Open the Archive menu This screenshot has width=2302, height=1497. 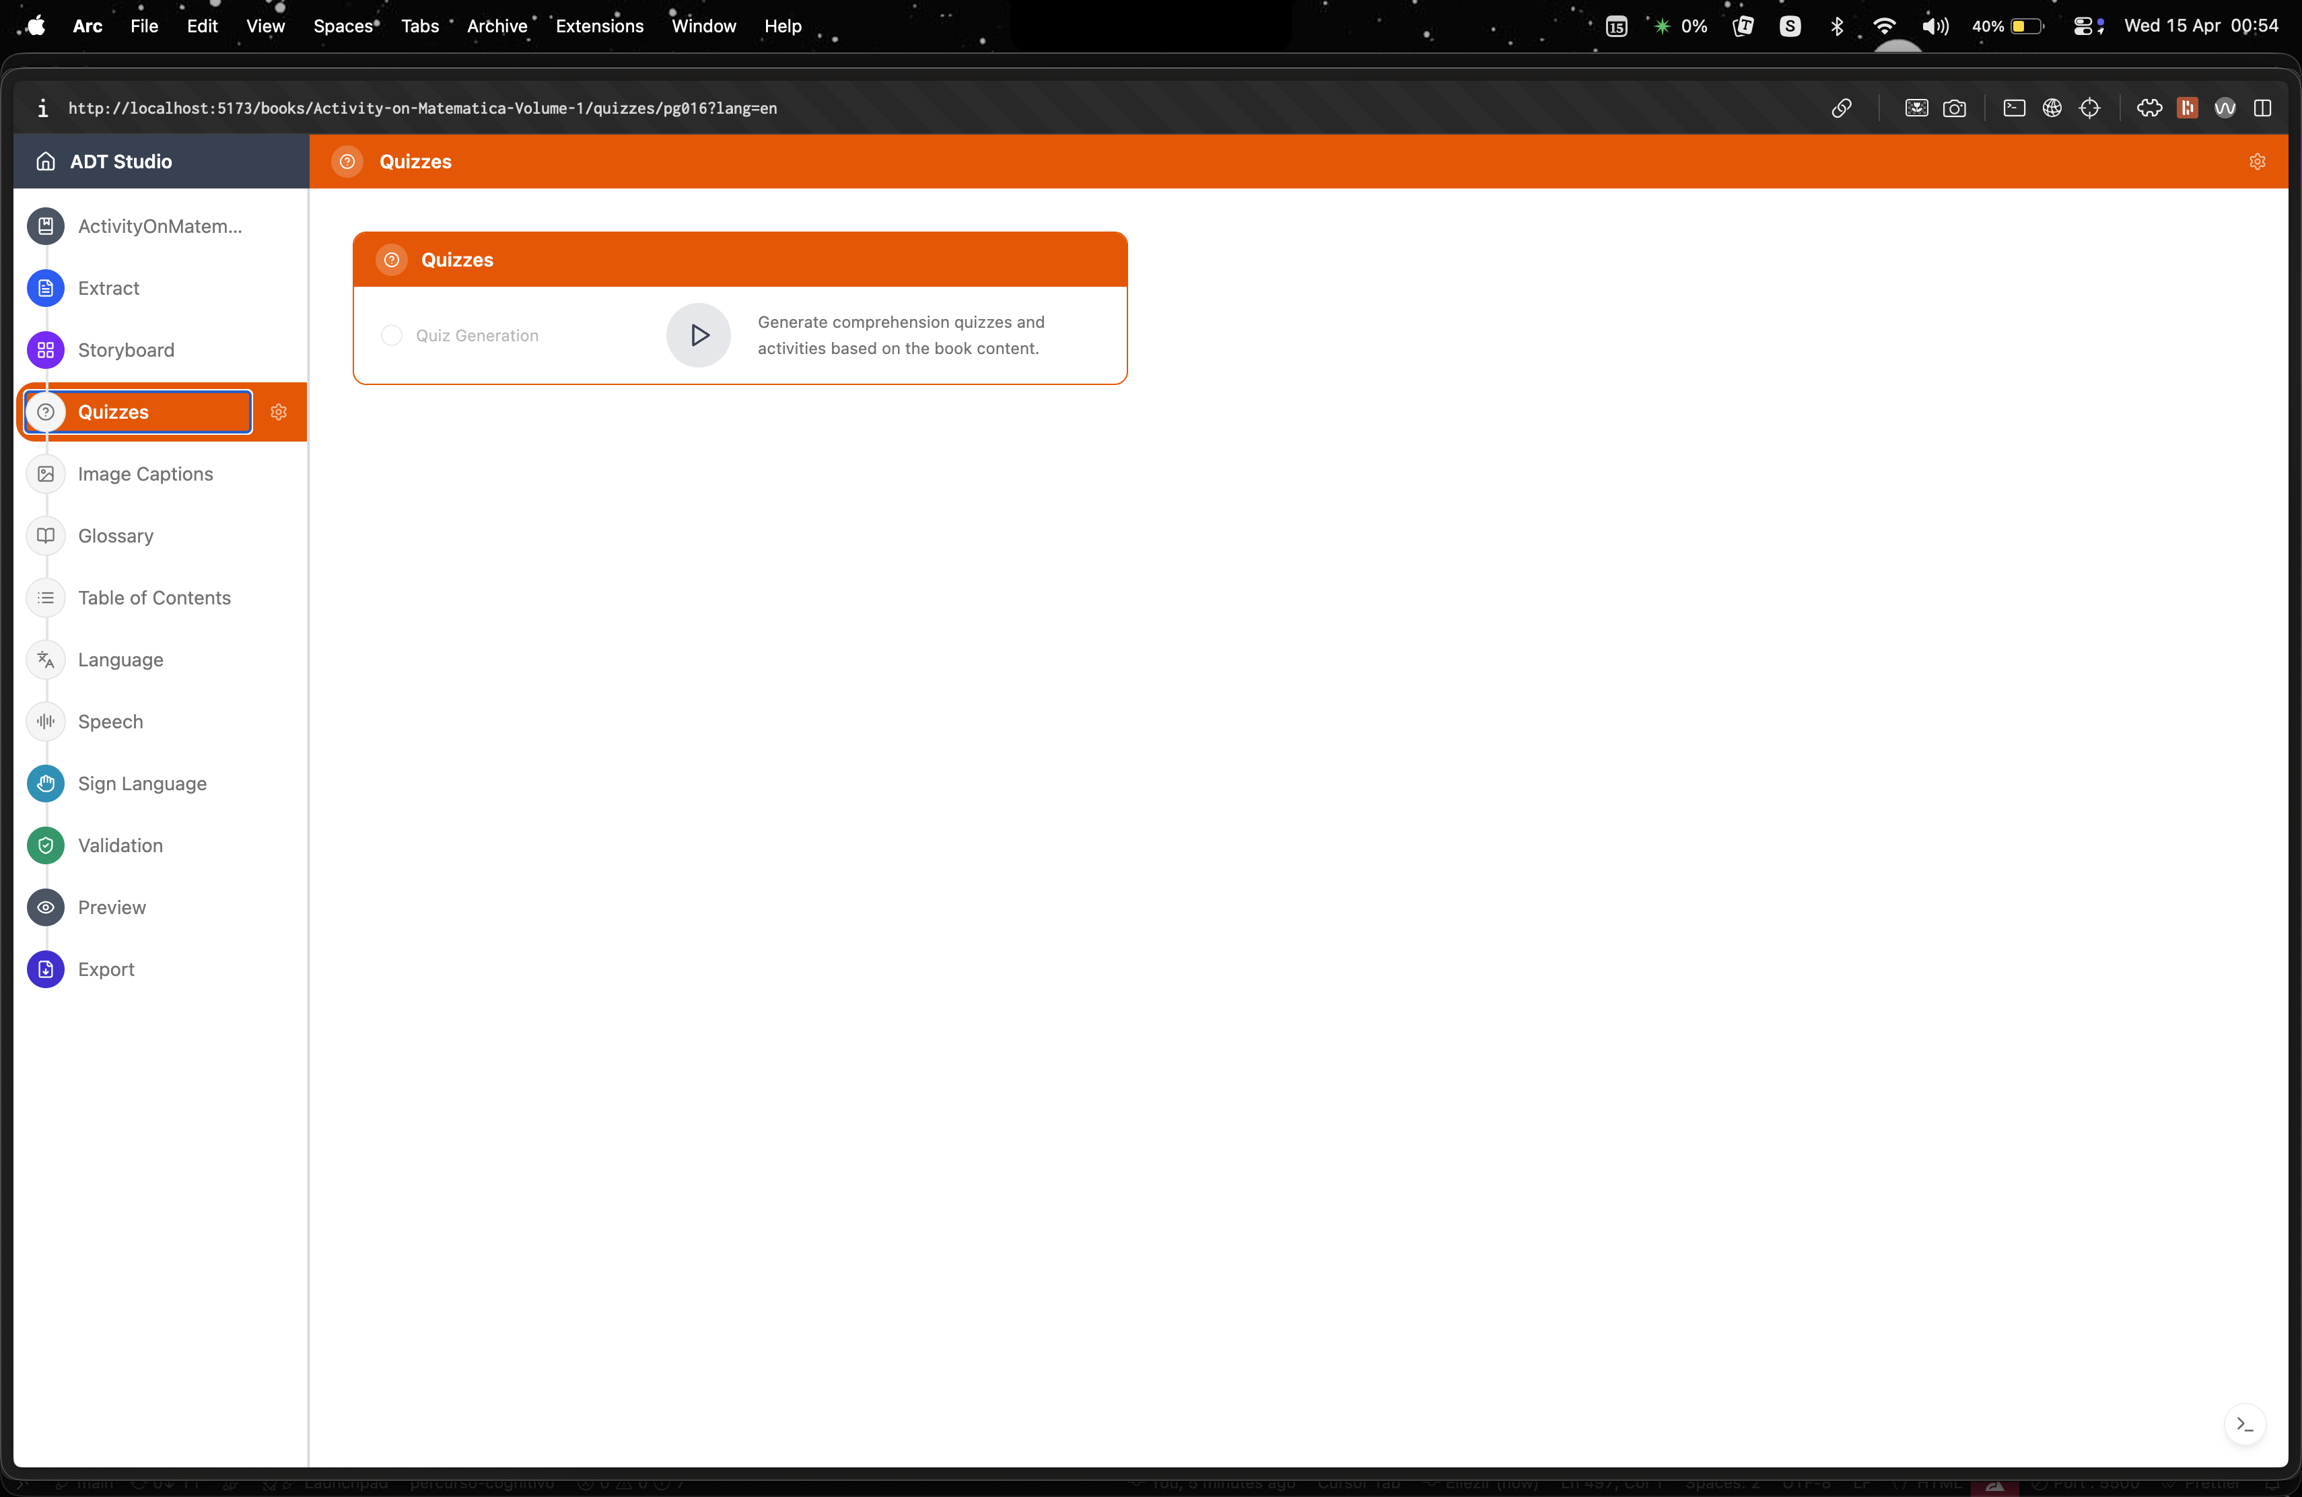(497, 26)
